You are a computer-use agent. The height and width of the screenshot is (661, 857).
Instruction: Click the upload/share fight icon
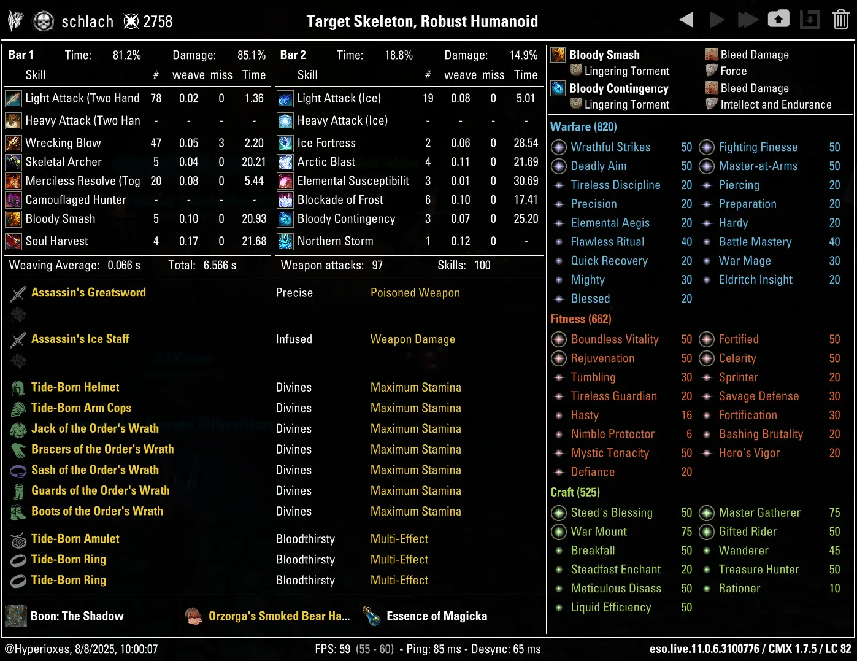pyautogui.click(x=778, y=20)
